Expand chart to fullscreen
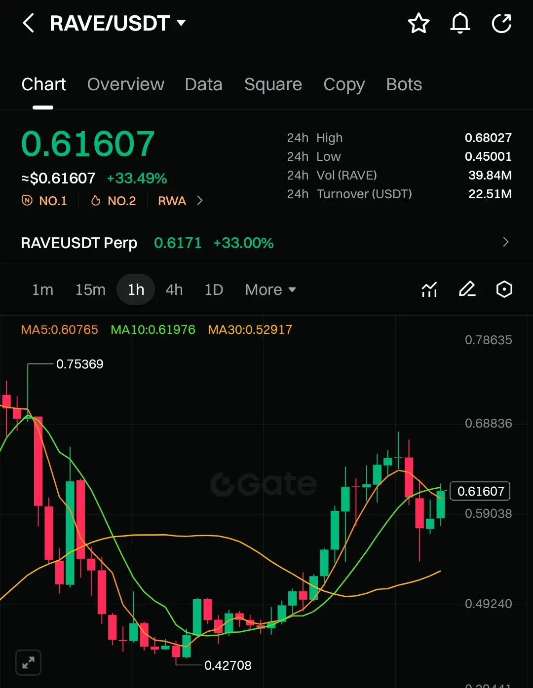 [29, 662]
